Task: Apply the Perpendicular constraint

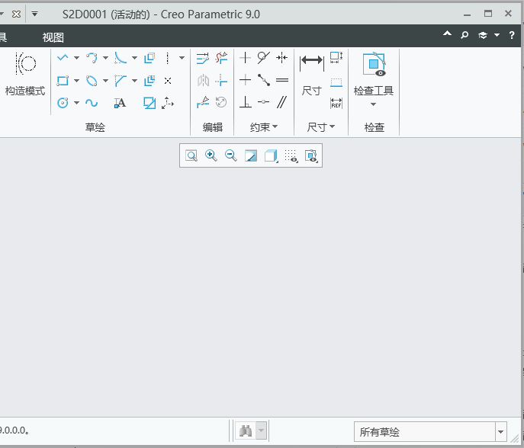Action: coord(246,102)
